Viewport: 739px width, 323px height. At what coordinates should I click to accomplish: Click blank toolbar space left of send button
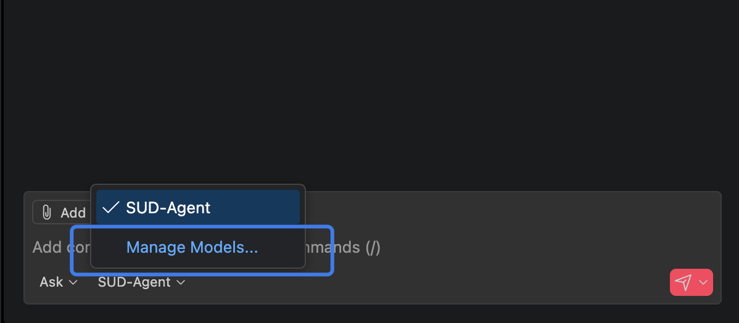click(x=432, y=282)
